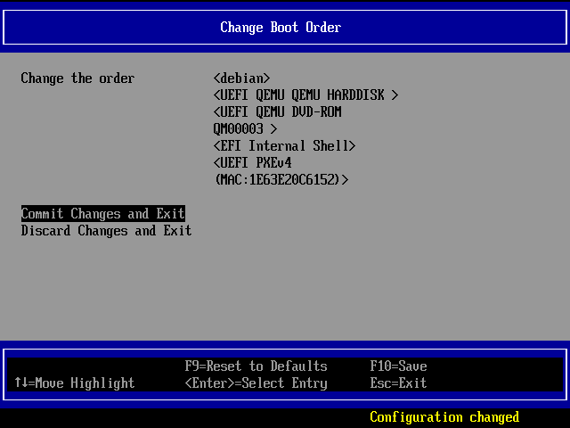Image resolution: width=570 pixels, height=428 pixels.
Task: Click the F9=Reset to Defaults hint
Action: pos(256,366)
